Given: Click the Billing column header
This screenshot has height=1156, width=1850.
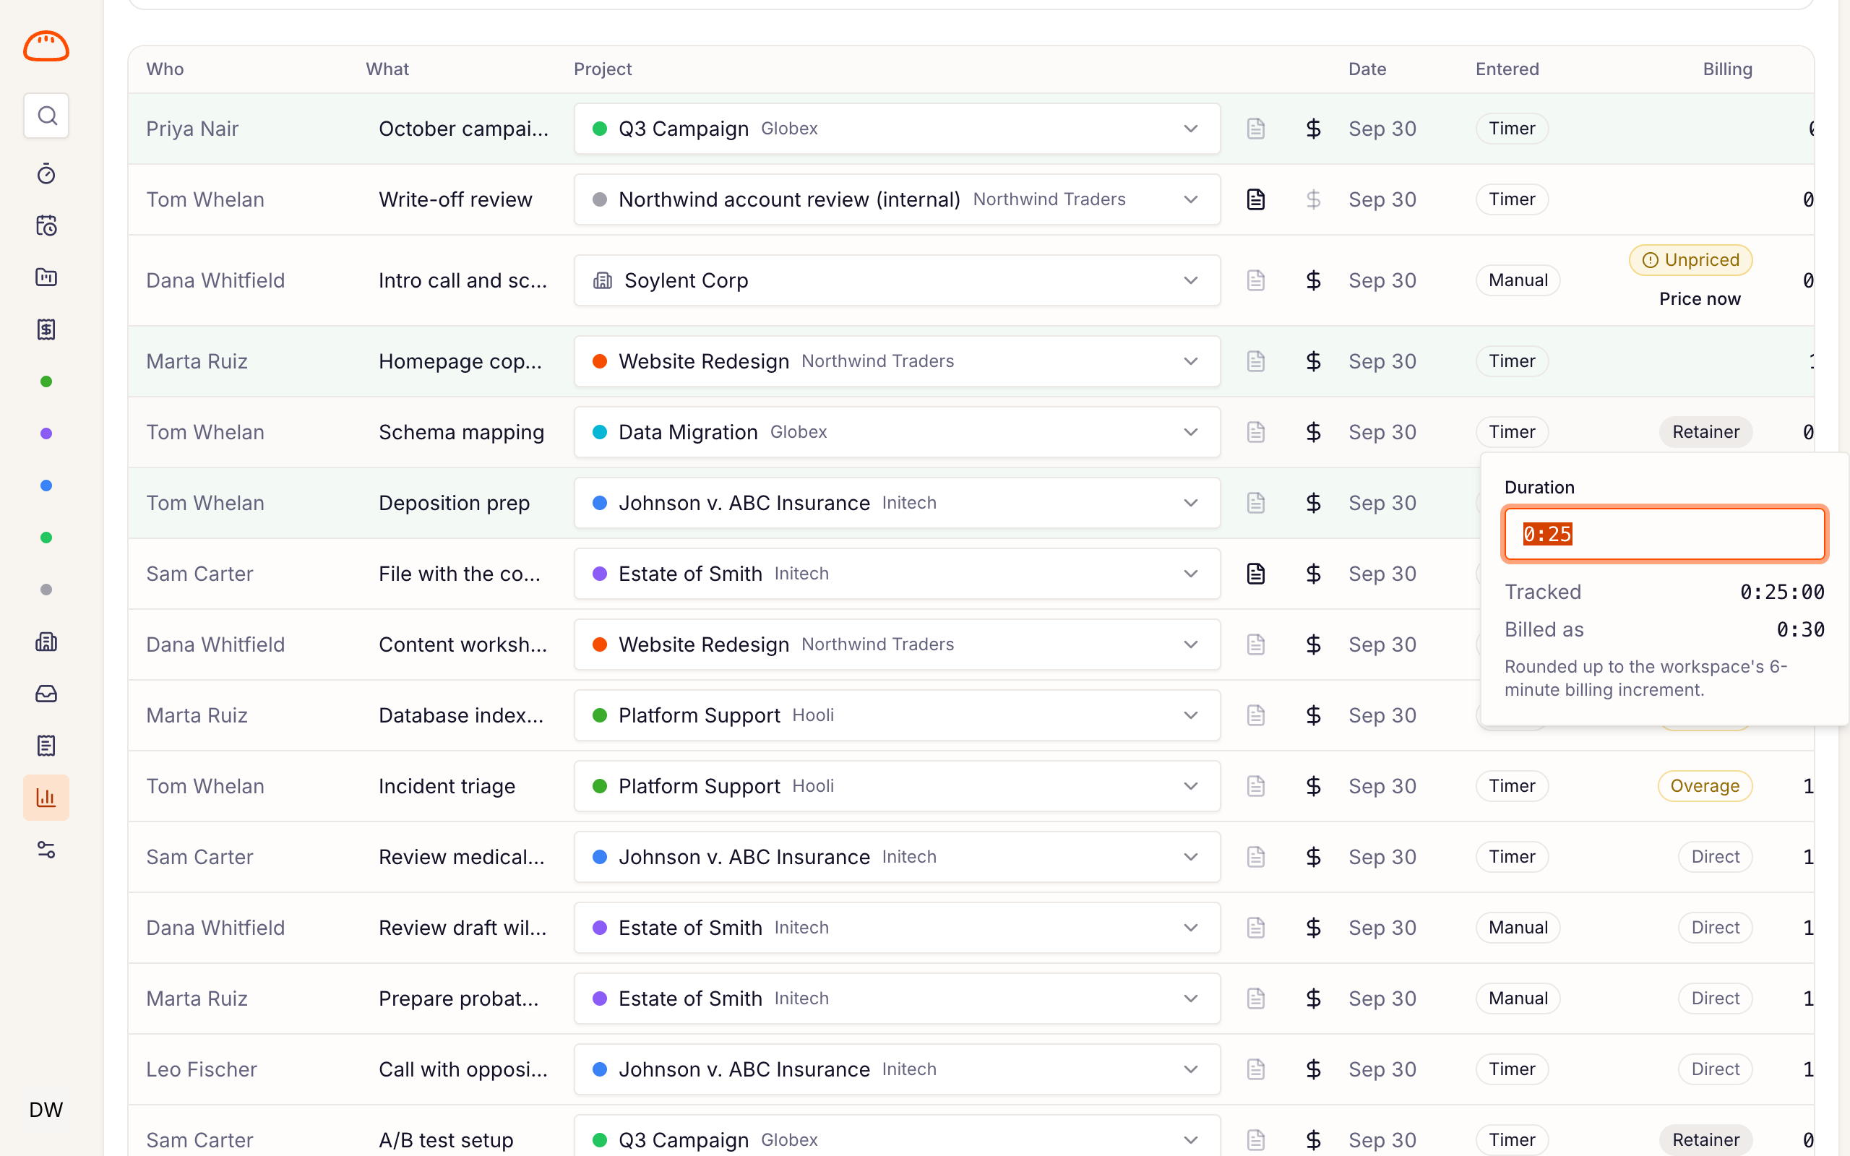Looking at the screenshot, I should tap(1727, 69).
